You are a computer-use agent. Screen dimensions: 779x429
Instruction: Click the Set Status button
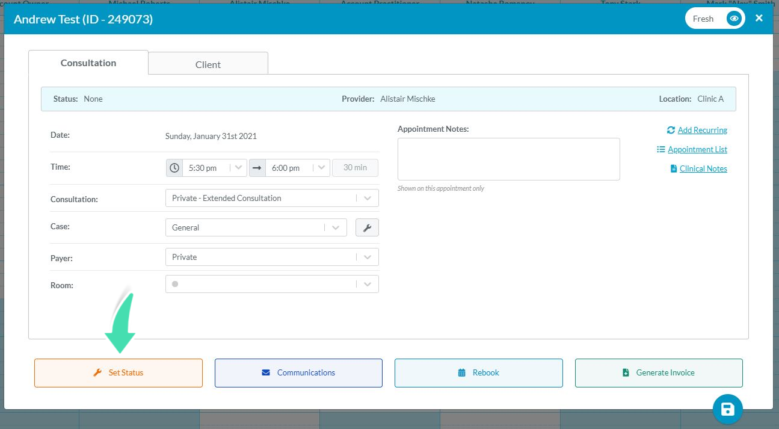click(x=119, y=373)
